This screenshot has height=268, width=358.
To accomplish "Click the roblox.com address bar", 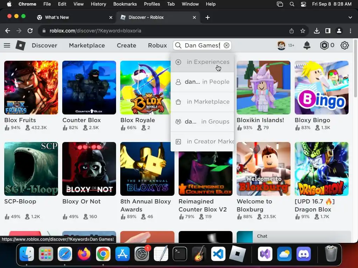I will tap(164, 31).
